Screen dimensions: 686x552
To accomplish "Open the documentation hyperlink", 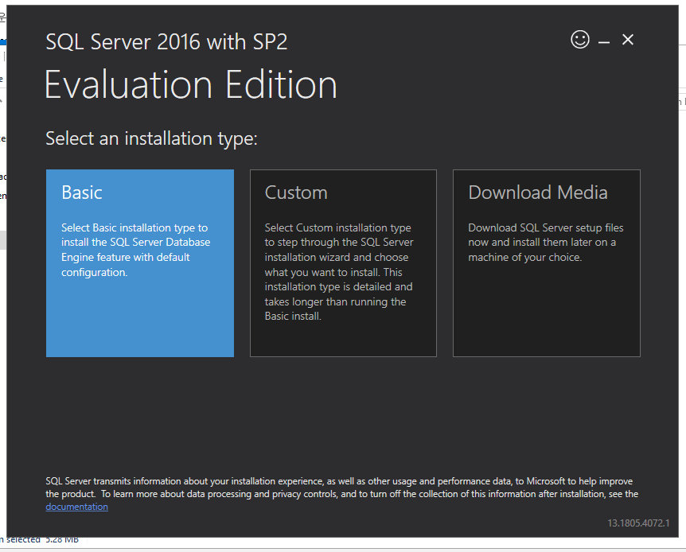I will tap(76, 507).
